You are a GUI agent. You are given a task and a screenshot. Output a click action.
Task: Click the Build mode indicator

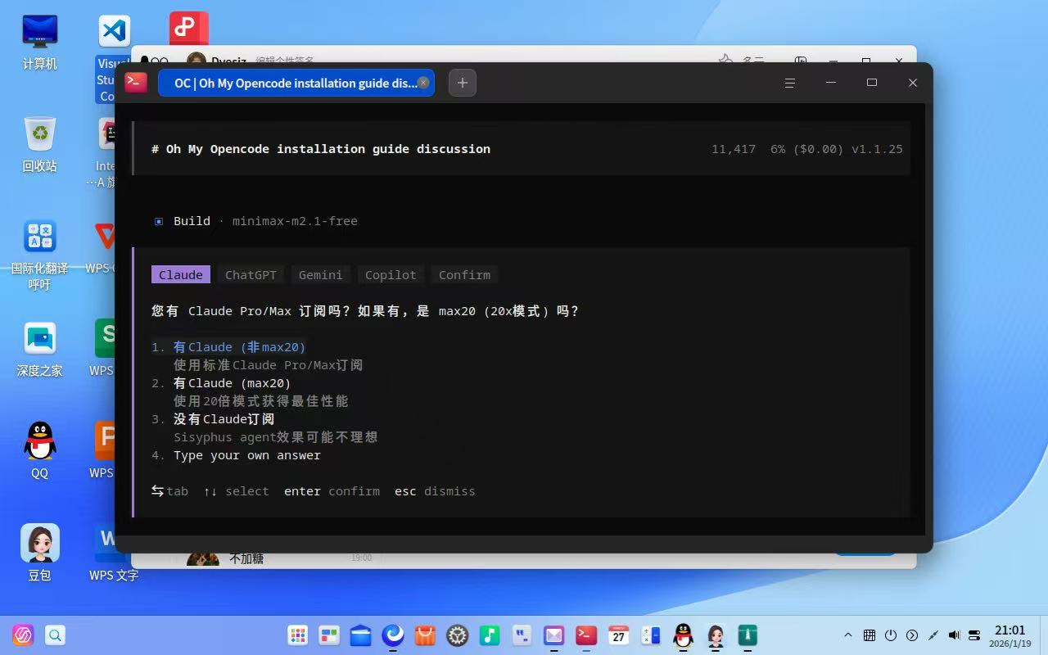pos(192,220)
